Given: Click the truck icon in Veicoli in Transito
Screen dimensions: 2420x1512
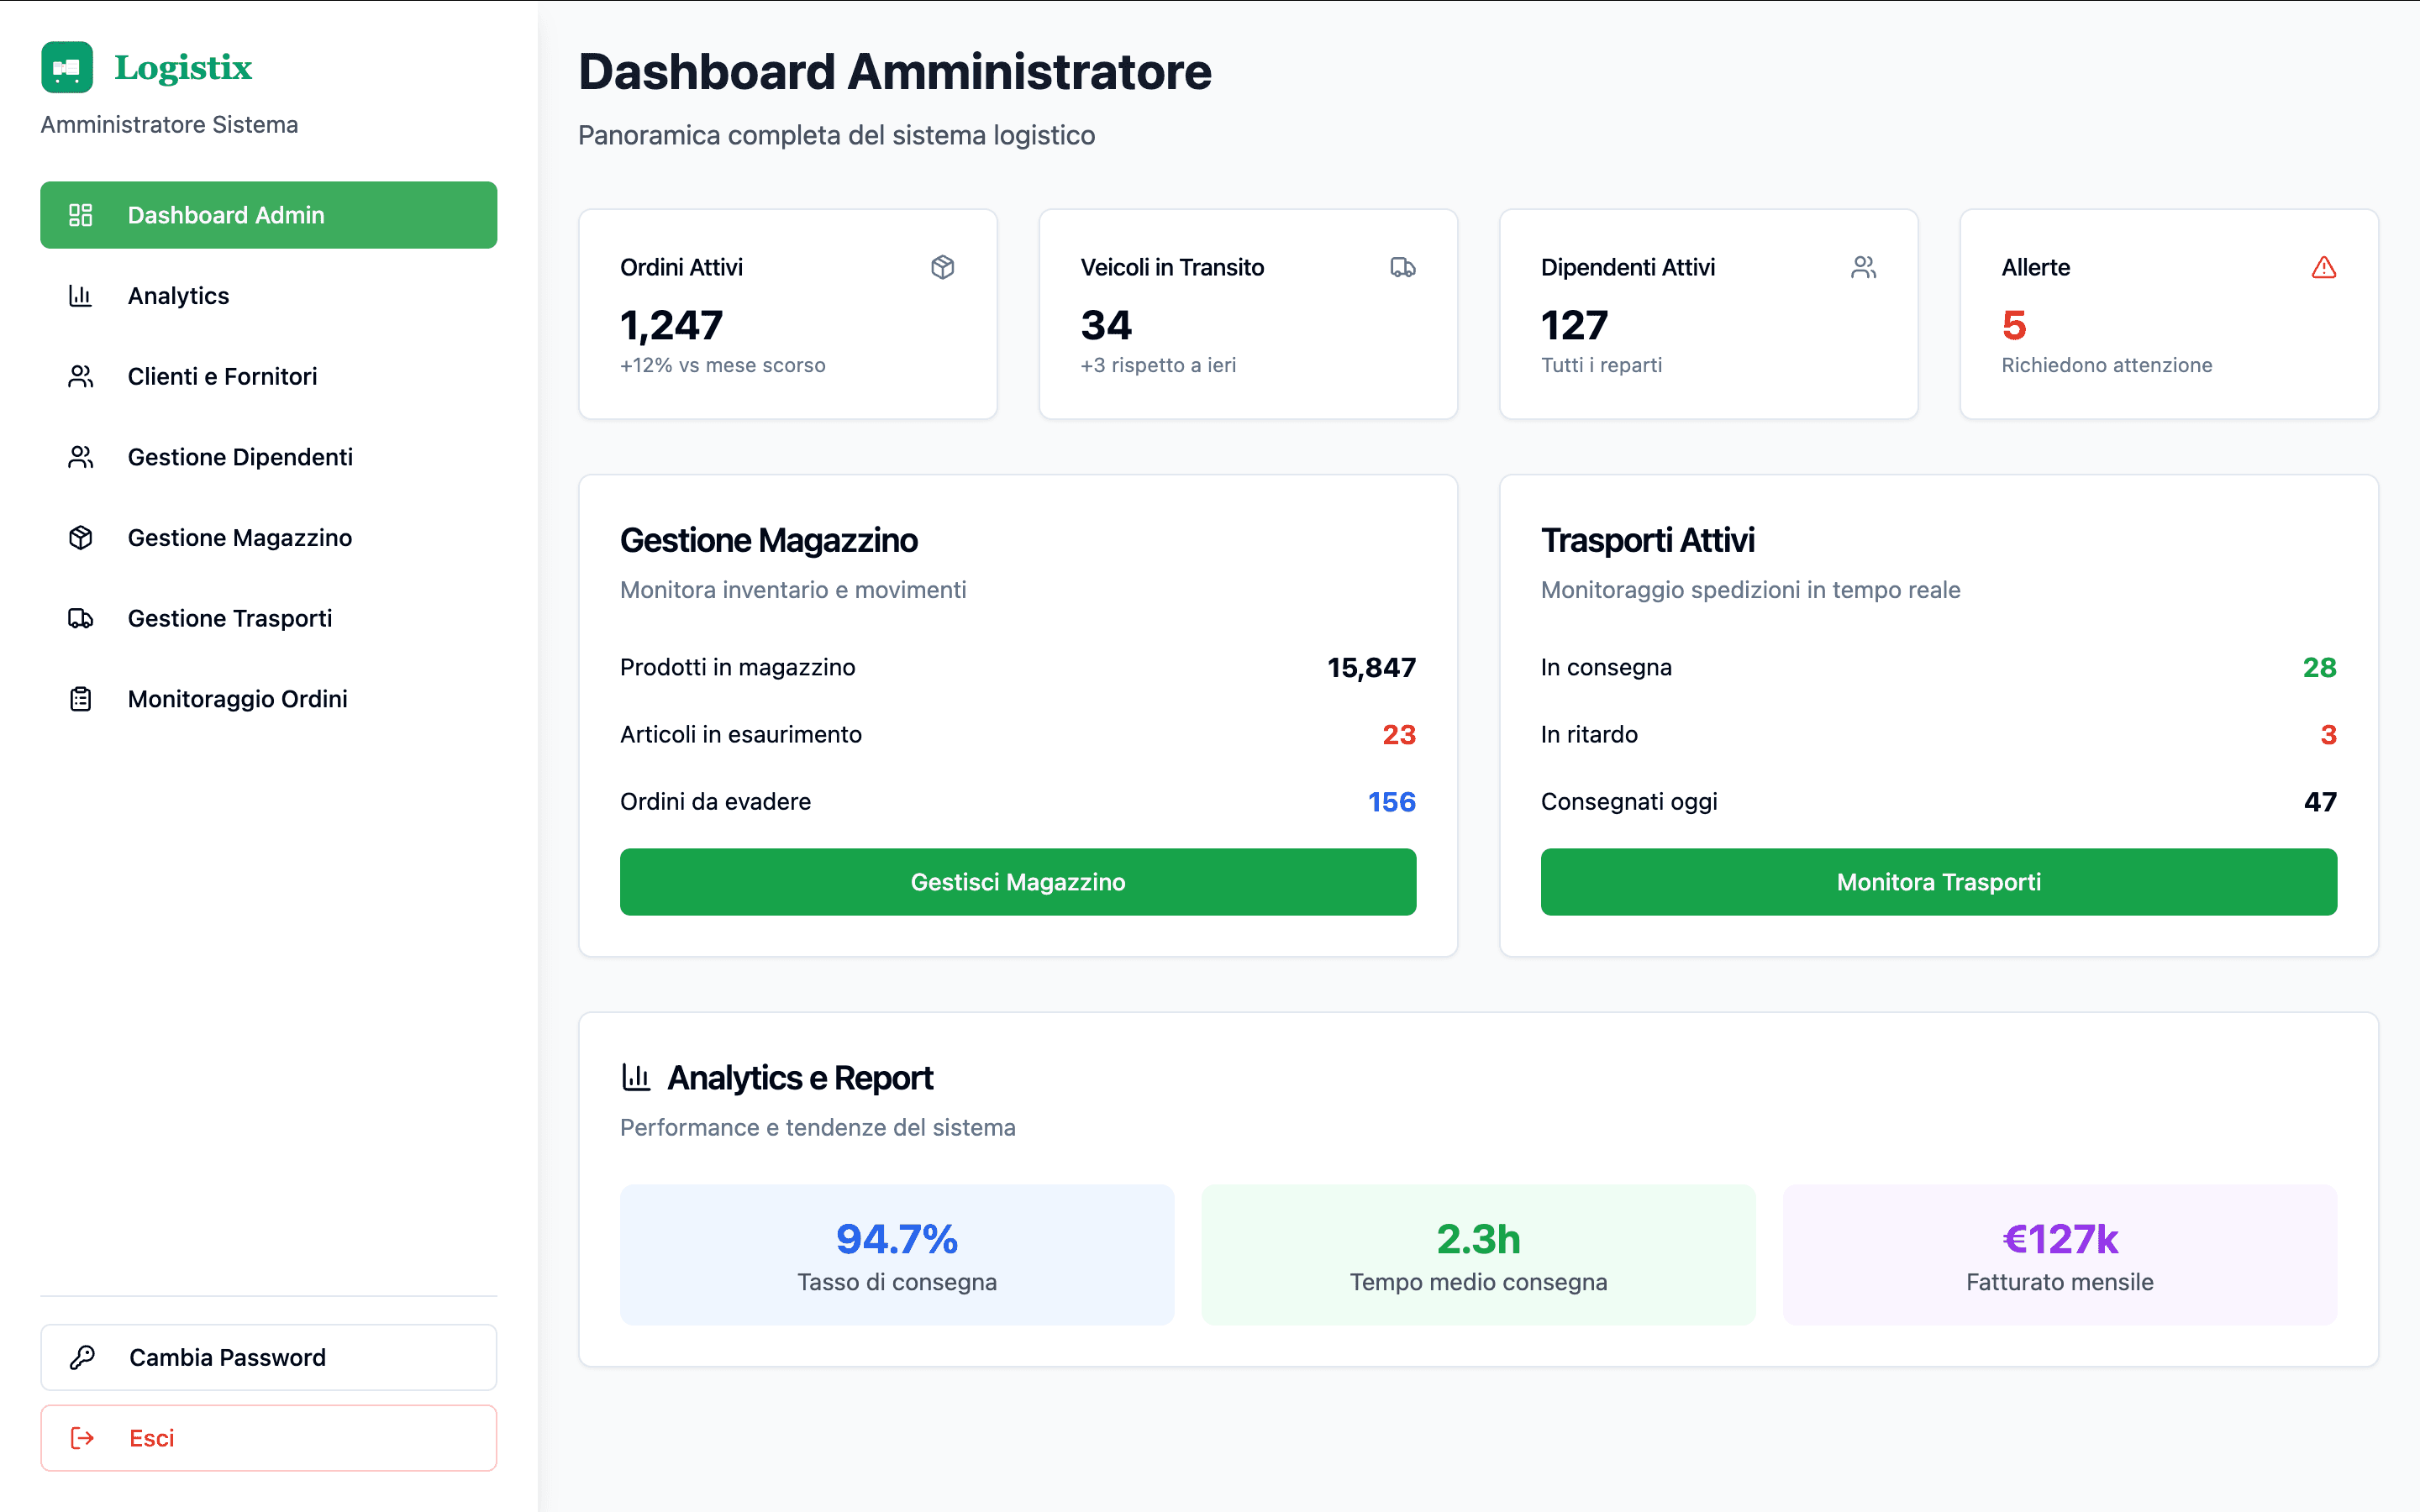Looking at the screenshot, I should [x=1403, y=267].
